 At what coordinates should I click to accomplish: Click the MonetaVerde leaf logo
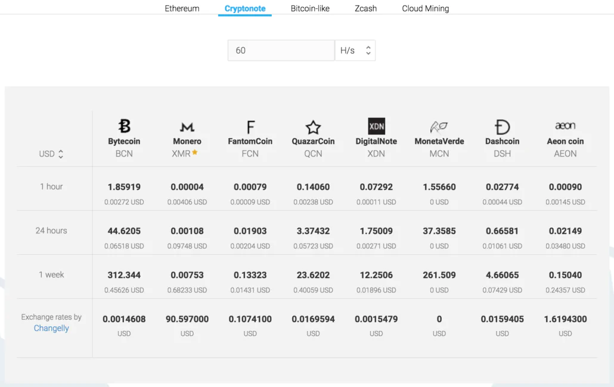pos(439,126)
